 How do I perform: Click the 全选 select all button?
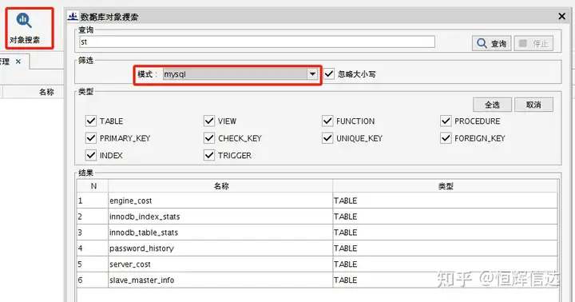[x=492, y=105]
